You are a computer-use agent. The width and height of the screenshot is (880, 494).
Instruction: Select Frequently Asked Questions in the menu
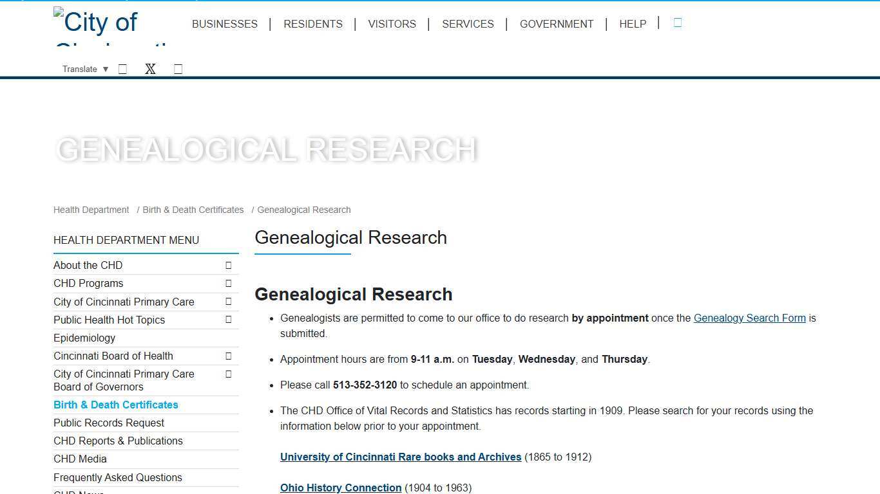point(118,477)
